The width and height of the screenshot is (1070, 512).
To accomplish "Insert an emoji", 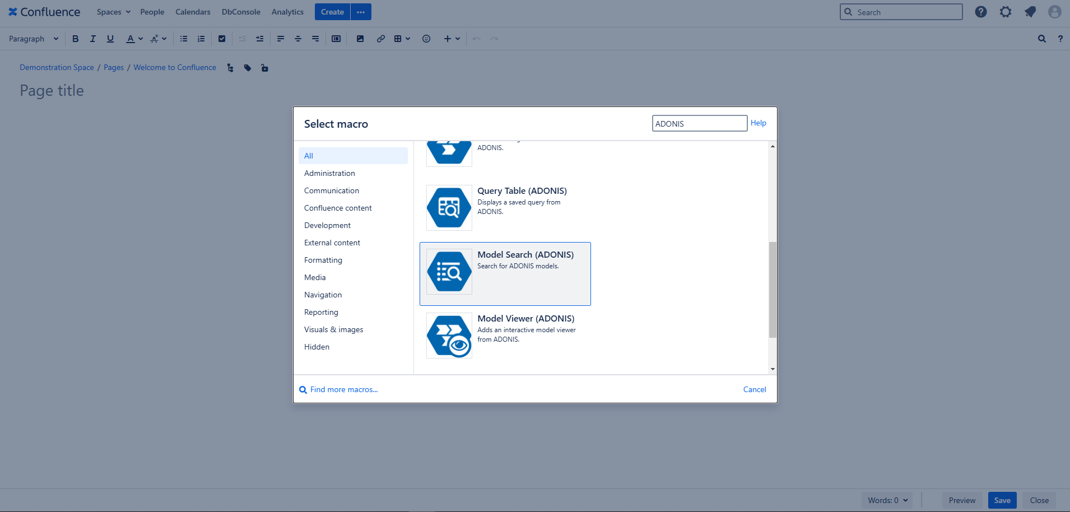I will click(426, 39).
